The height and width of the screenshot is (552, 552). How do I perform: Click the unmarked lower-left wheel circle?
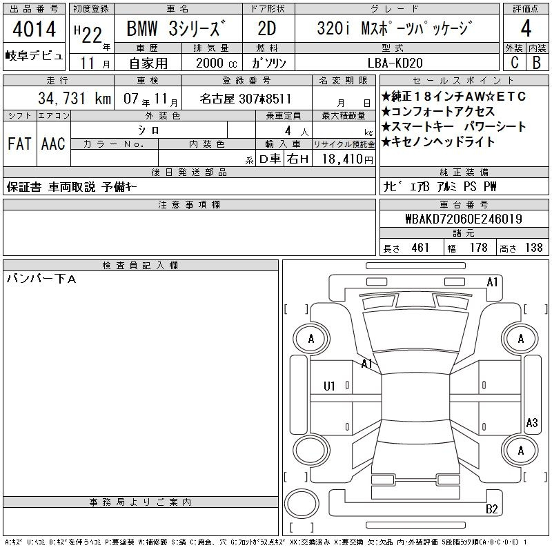[x=311, y=451]
